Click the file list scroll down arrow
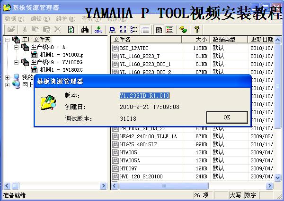 pyautogui.click(x=278, y=177)
